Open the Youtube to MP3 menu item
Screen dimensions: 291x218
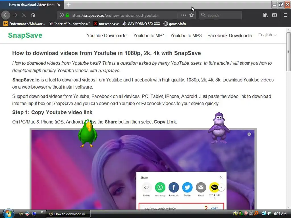pyautogui.click(x=186, y=35)
